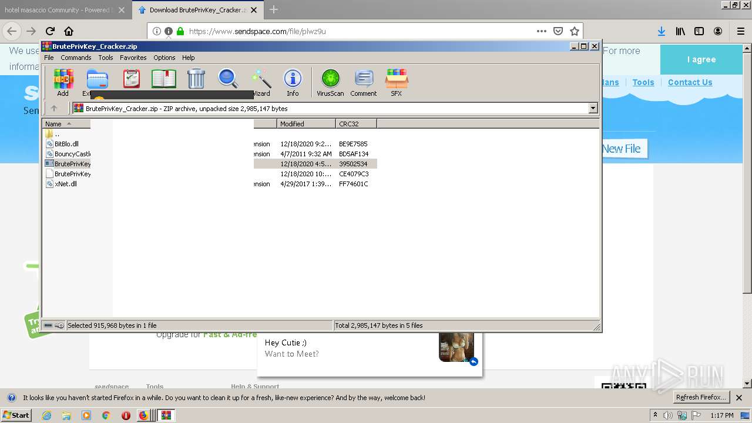Screen dimensions: 752x423
Task: Click the Firefox home icon
Action: click(69, 31)
